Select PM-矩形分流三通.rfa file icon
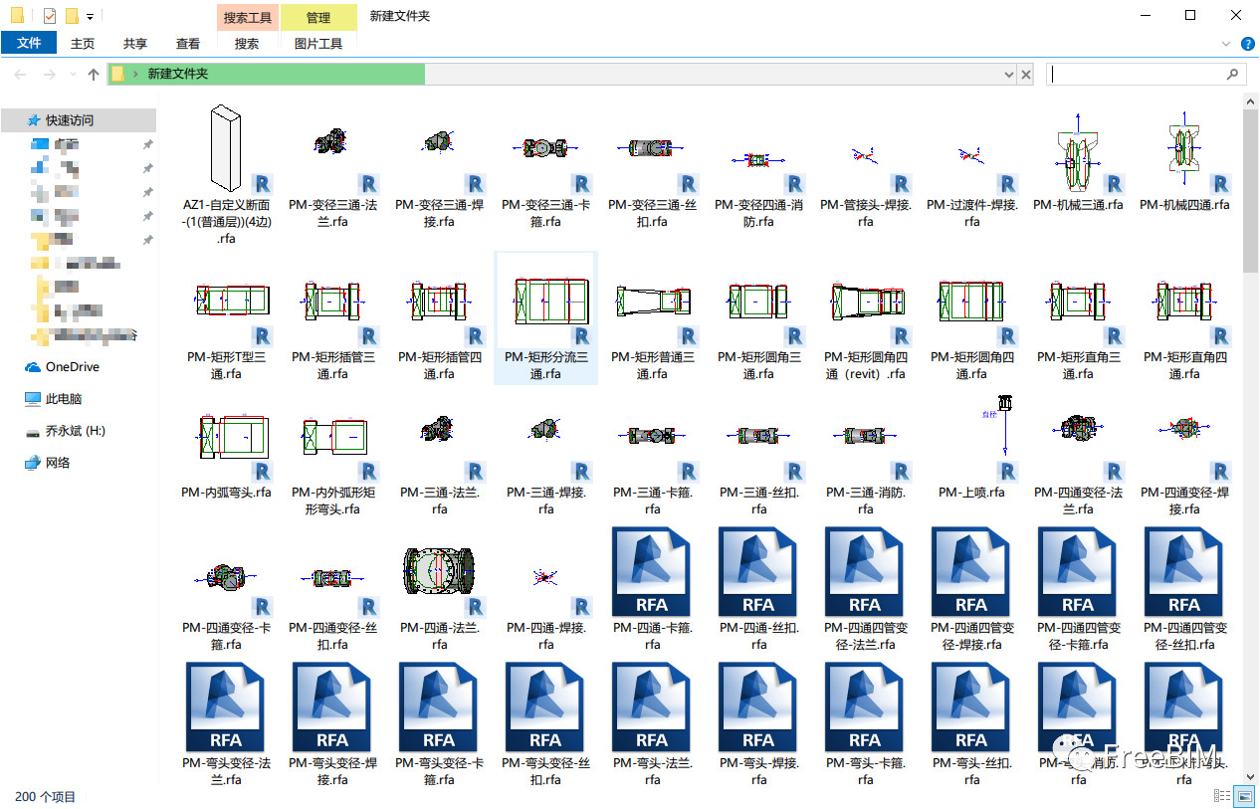This screenshot has width=1260, height=809. [545, 301]
